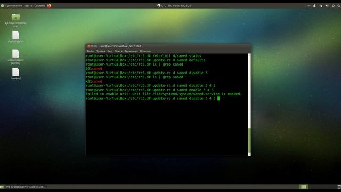Open the Приложения menu in top panel

[13, 6]
